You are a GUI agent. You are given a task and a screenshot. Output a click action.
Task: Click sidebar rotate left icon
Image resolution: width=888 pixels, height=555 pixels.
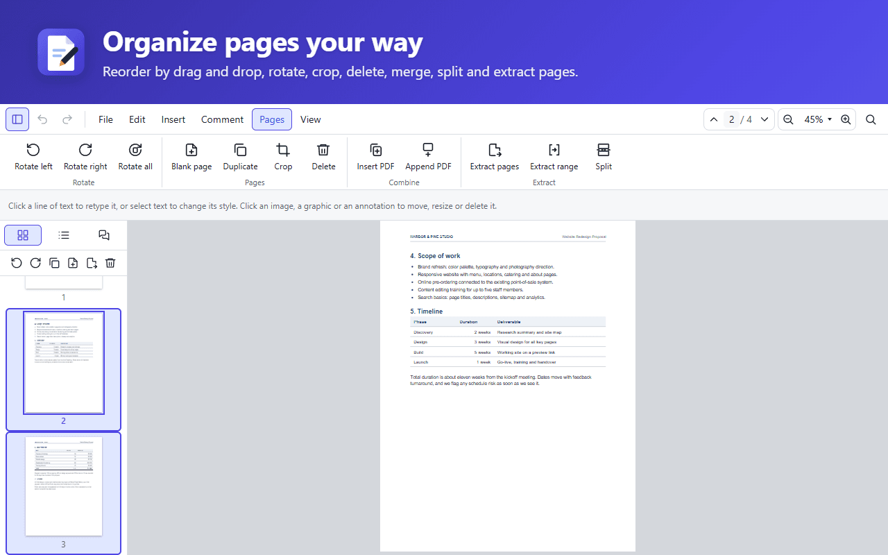pyautogui.click(x=17, y=263)
